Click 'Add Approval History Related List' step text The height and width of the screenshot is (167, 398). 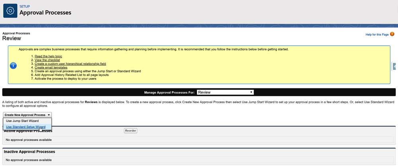click(x=72, y=75)
